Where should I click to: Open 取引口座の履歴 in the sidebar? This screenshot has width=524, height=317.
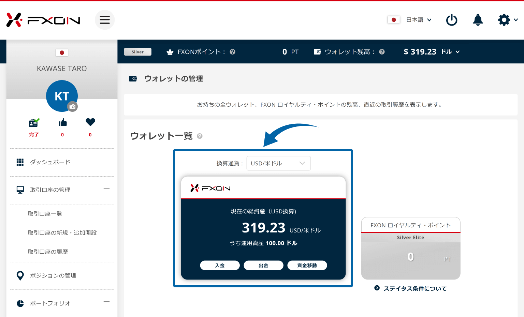(48, 252)
